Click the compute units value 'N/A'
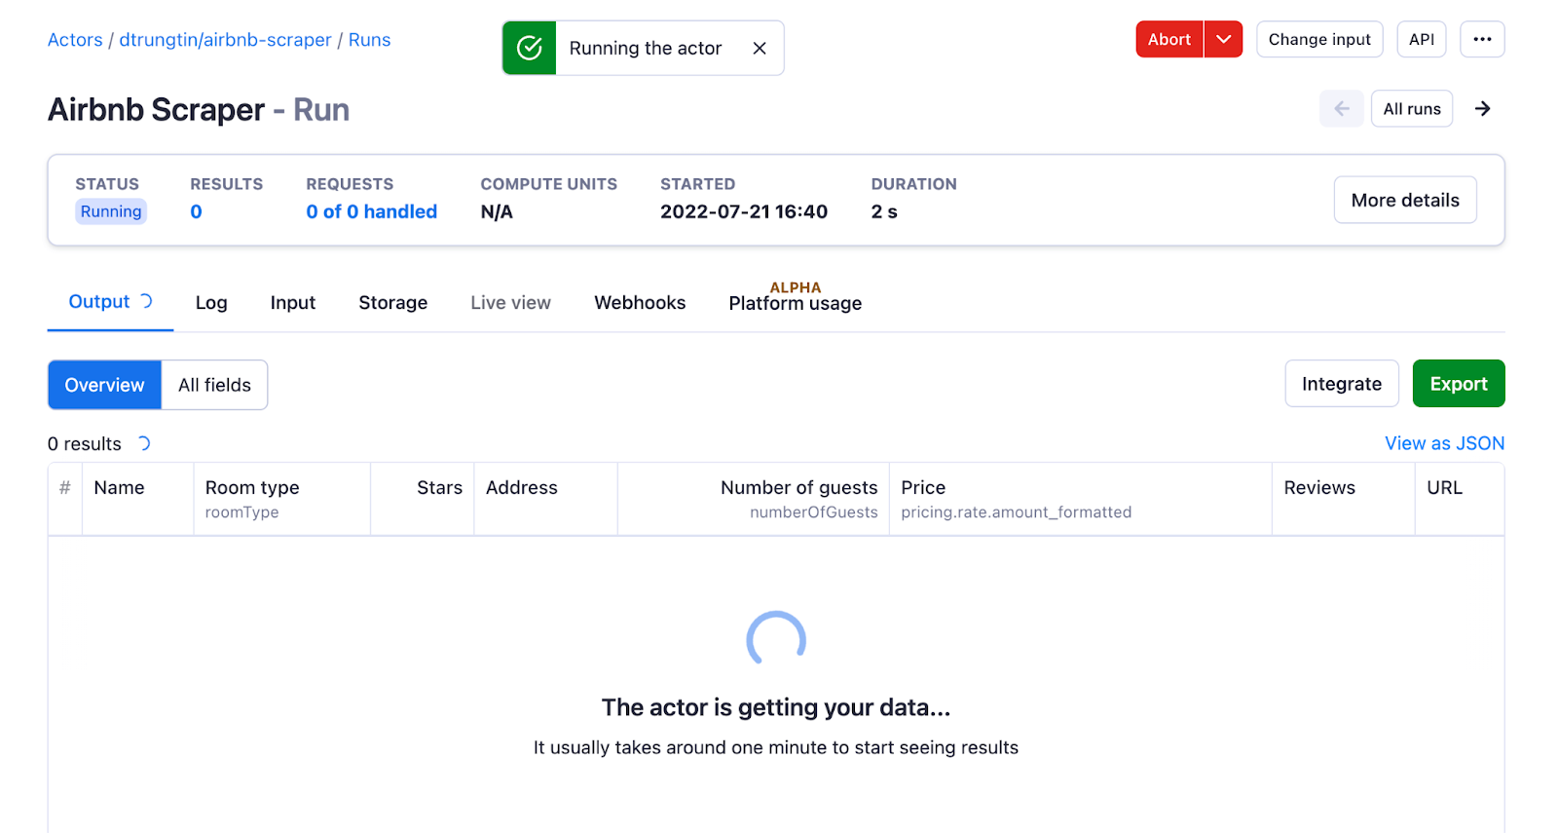Viewport: 1558px width, 833px height. [497, 211]
